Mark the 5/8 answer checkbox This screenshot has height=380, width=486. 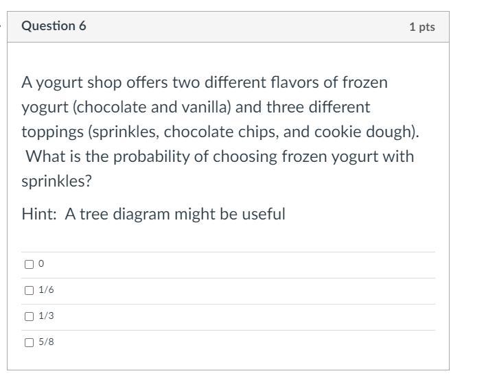(29, 342)
